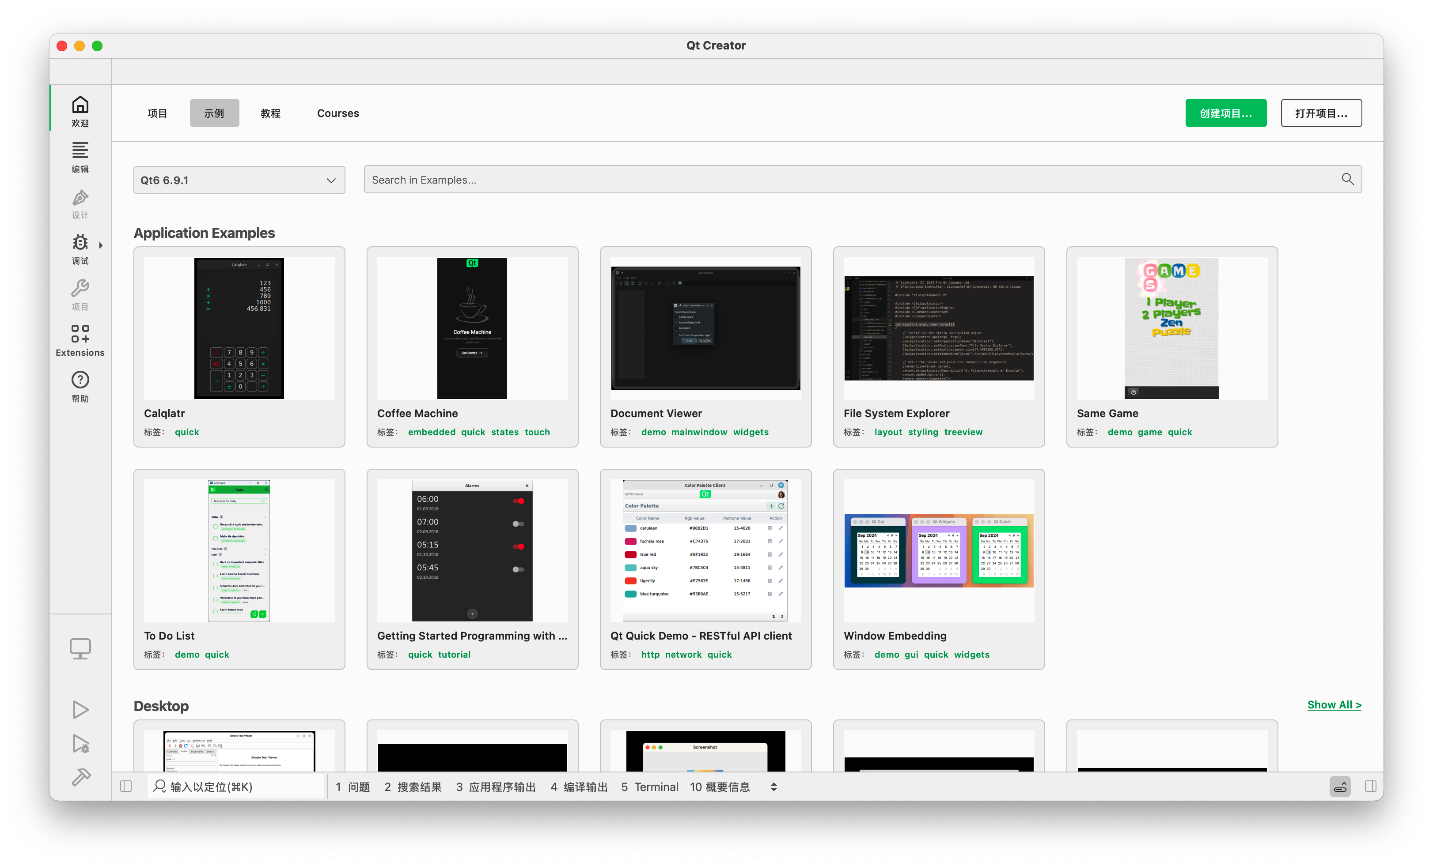
Task: Open the Design (设计) mode
Action: tap(80, 203)
